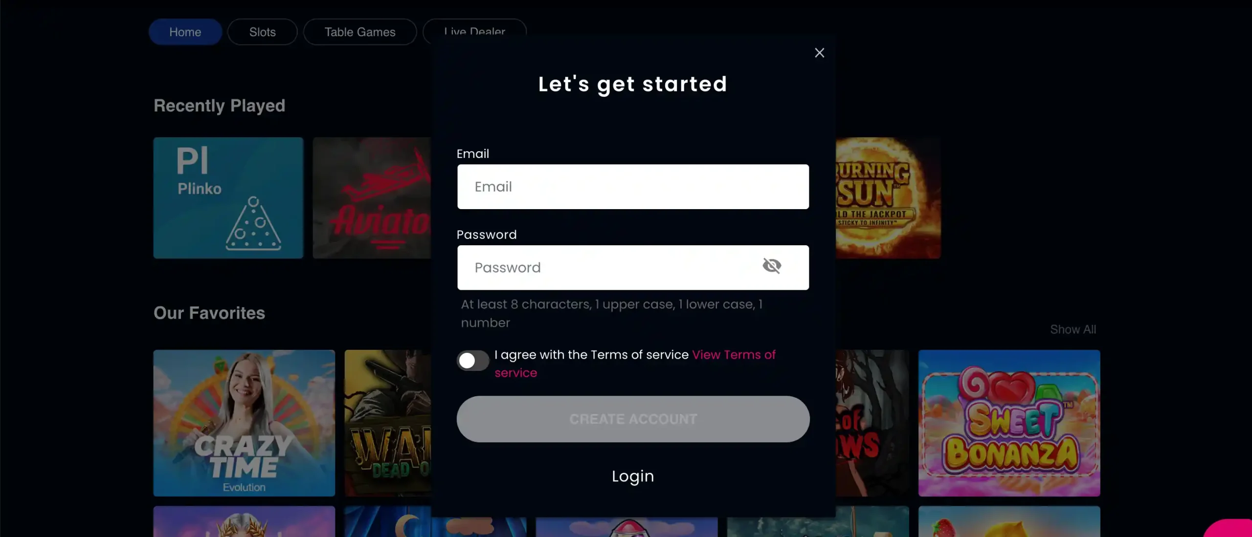Click CREATE ACCOUNT button

tap(633, 419)
